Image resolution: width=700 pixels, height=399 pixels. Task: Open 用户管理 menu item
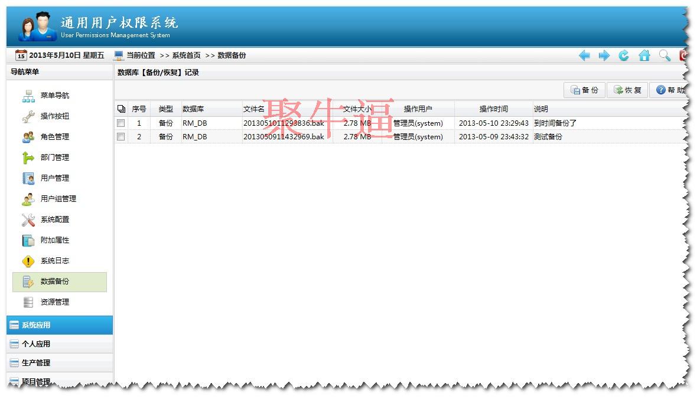54,178
